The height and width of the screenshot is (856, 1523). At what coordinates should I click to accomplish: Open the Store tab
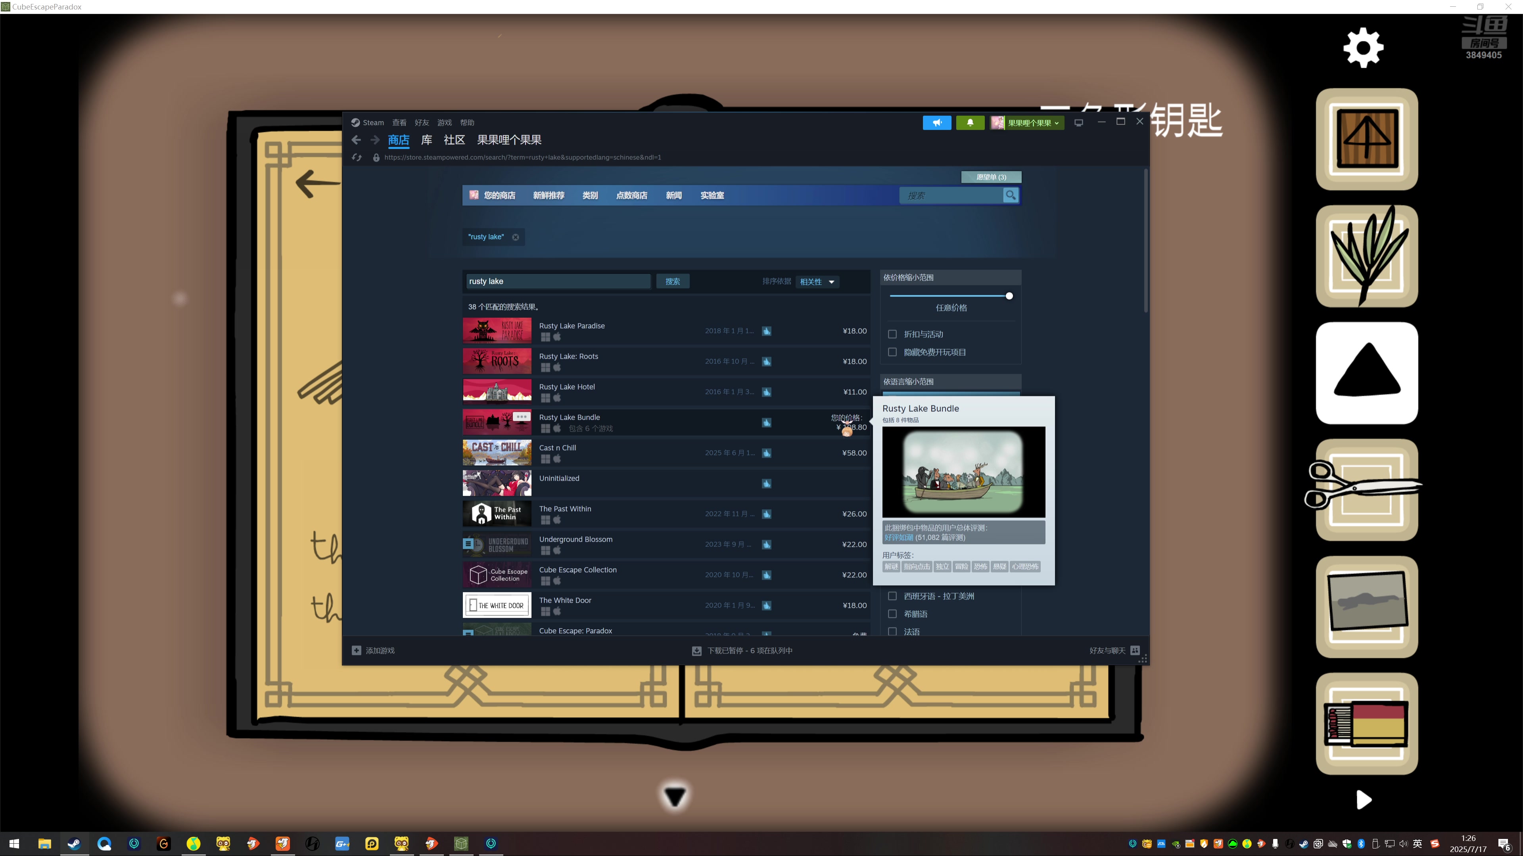[399, 140]
